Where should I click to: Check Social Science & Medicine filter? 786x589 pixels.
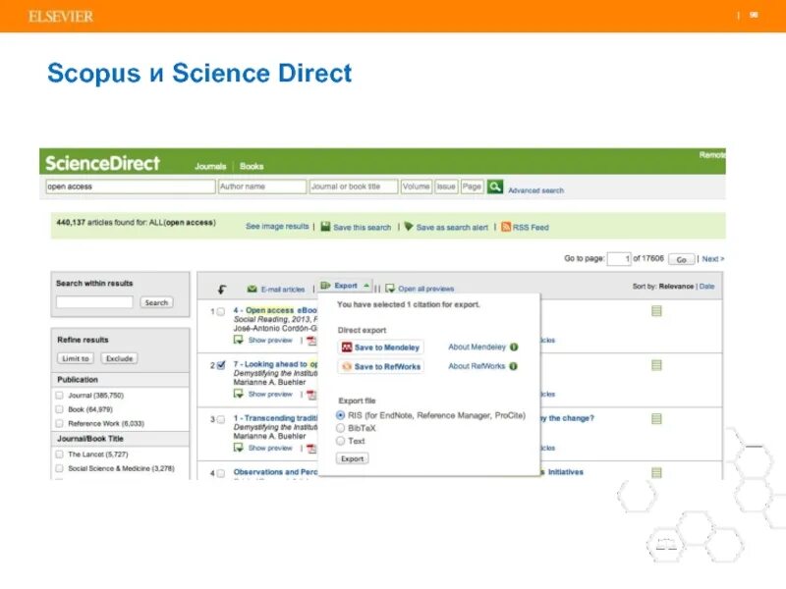click(60, 469)
